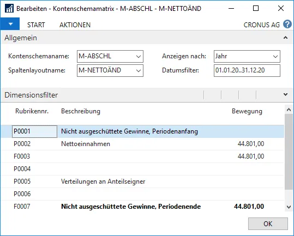Close the Kontenschemamatrix window
Image resolution: width=294 pixels, height=236 pixels.
[281, 8]
